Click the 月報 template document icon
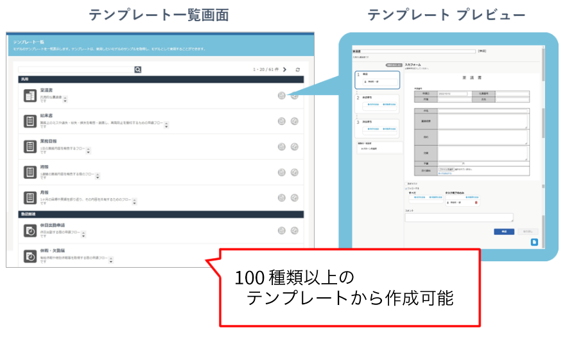 click(30, 198)
